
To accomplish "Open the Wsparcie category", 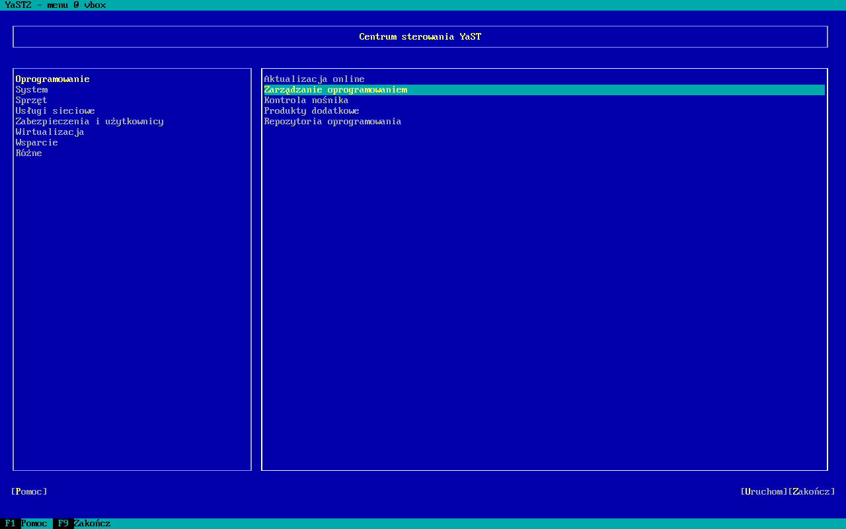I will 37,143.
